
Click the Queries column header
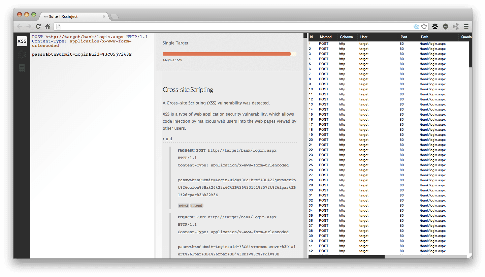click(465, 37)
